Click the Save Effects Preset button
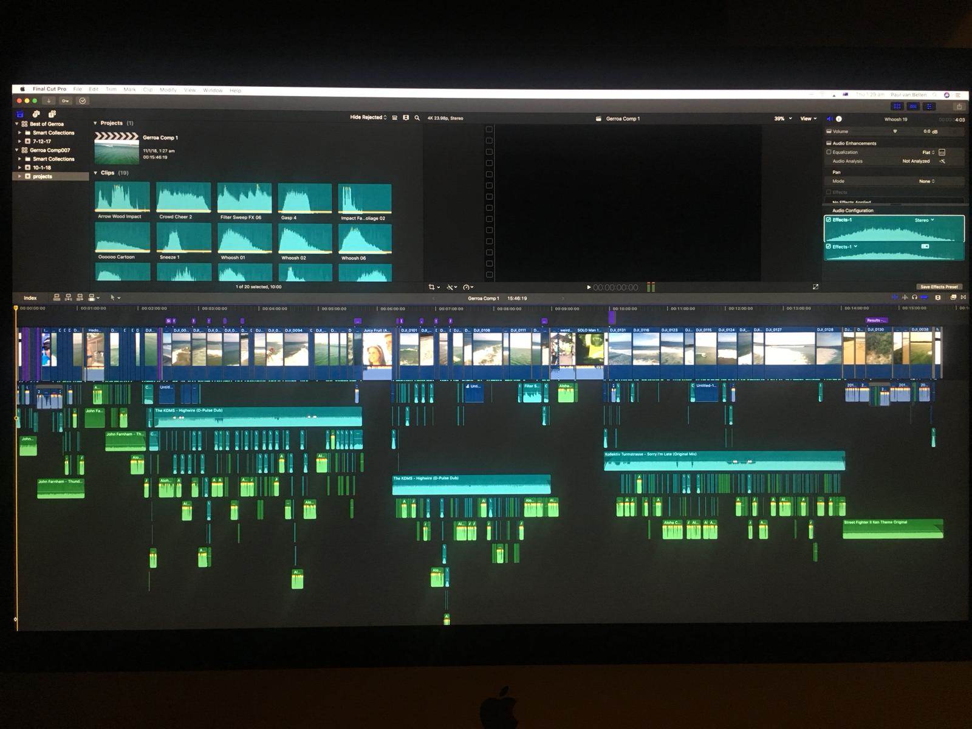The width and height of the screenshot is (972, 729). click(939, 287)
